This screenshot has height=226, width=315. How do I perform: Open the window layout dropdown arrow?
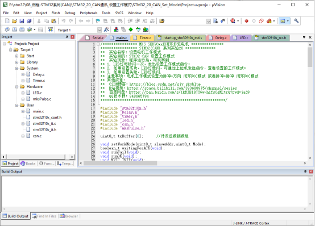point(288,21)
